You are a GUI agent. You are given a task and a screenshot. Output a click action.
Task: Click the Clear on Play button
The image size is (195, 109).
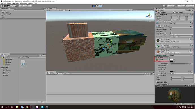pos(60,74)
